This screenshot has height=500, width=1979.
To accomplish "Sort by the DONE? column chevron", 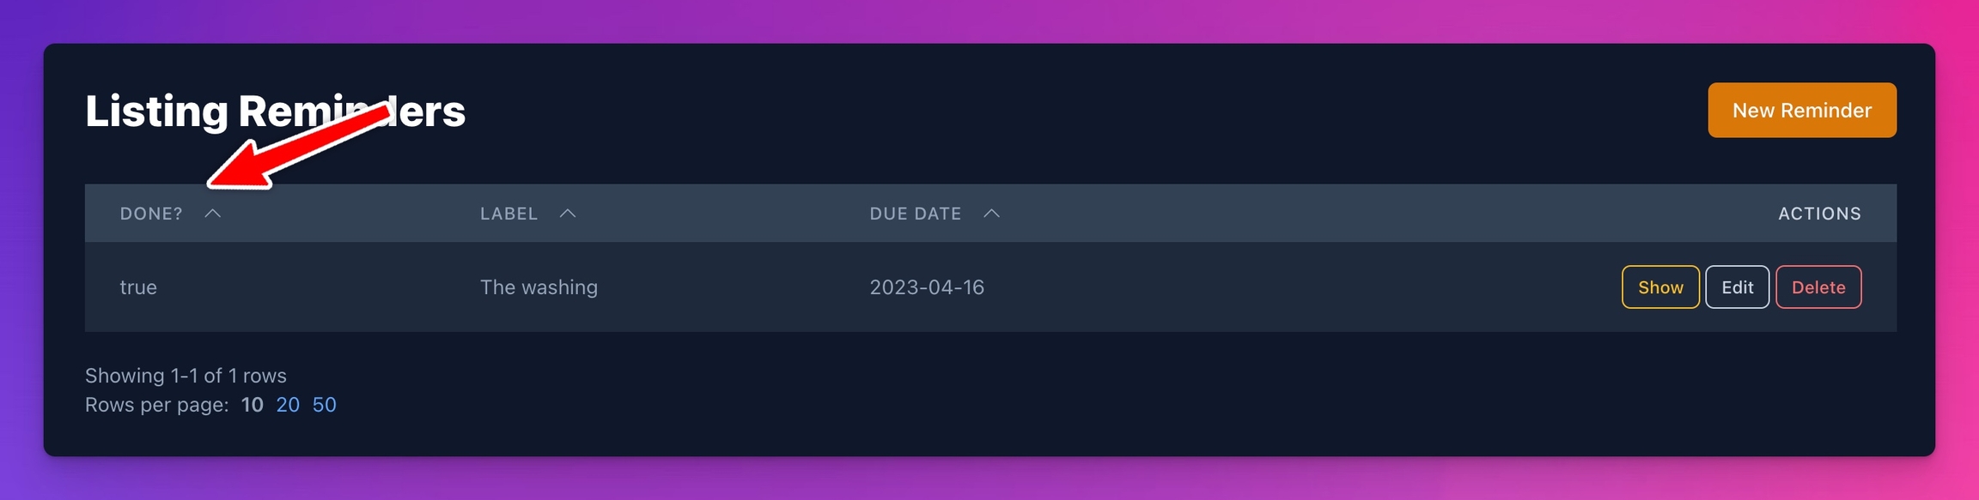I will pos(213,214).
